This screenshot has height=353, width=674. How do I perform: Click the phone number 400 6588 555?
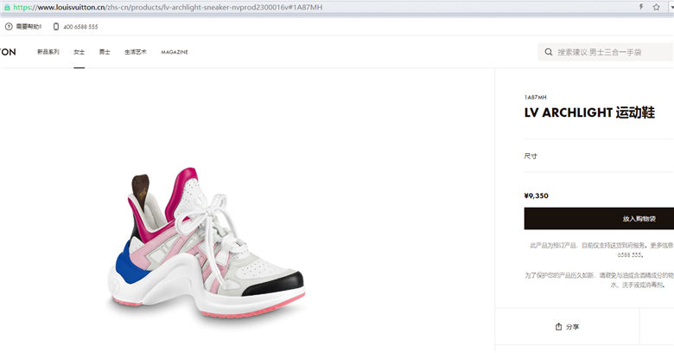click(81, 27)
